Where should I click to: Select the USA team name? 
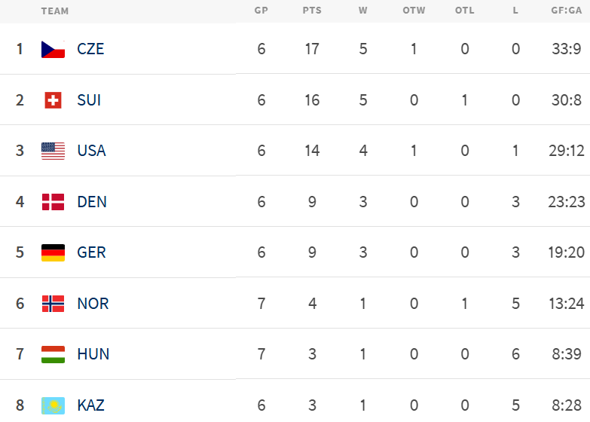[91, 151]
